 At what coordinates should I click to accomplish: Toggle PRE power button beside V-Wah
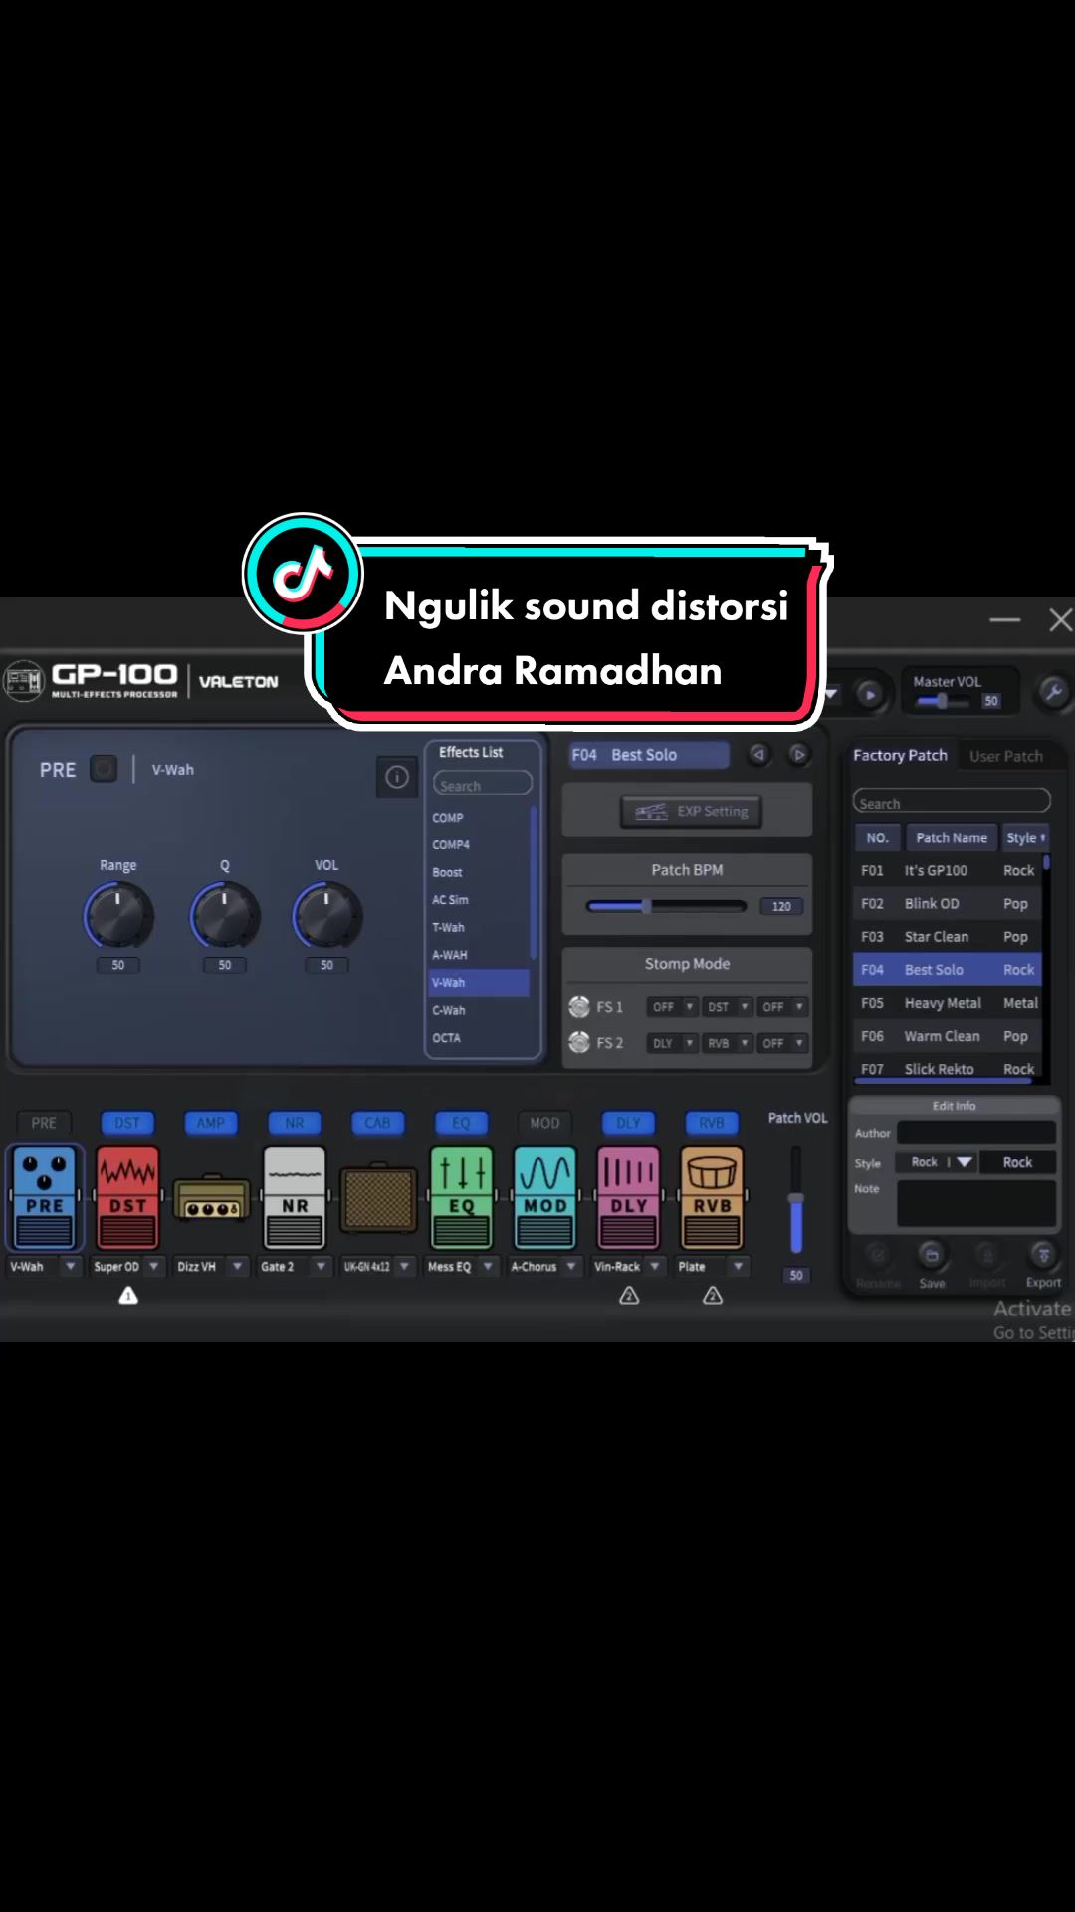coord(104,769)
